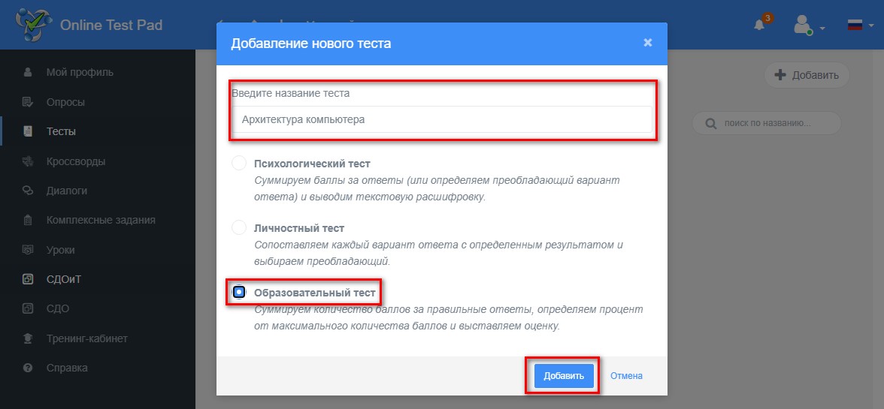Viewport: 884px width, 409px height.
Task: Click the Уроки sidebar icon
Action: 28,250
